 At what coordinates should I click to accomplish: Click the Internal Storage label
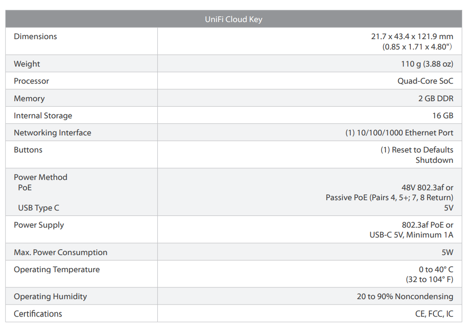coord(43,116)
